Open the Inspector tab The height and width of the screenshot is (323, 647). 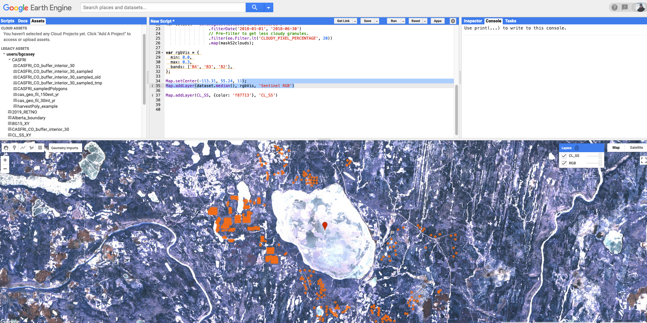[473, 21]
